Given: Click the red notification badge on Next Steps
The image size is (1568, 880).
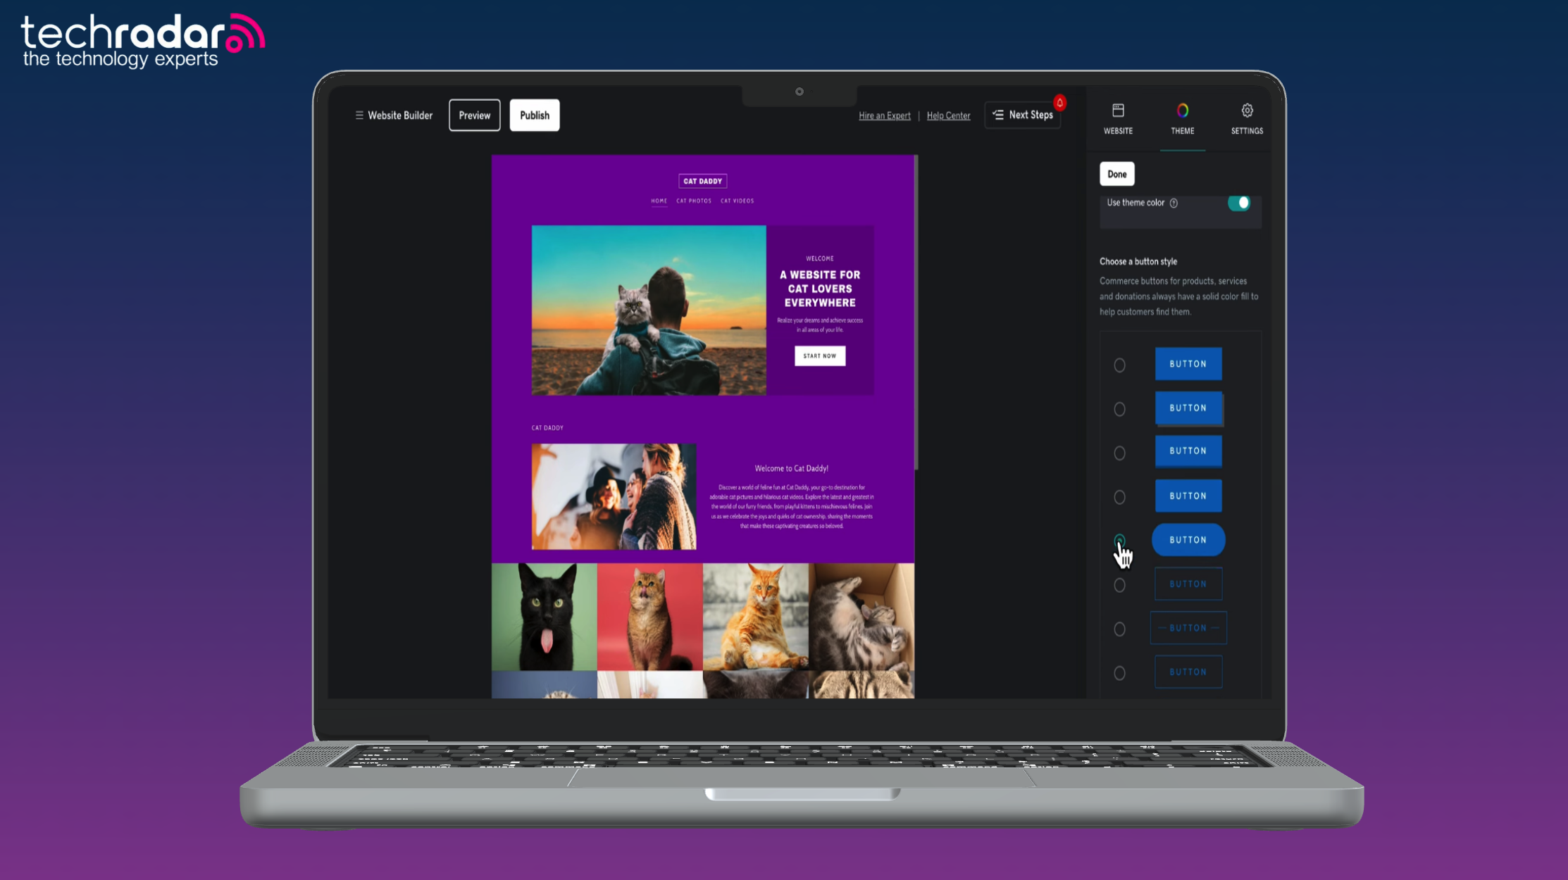Looking at the screenshot, I should click(1059, 102).
